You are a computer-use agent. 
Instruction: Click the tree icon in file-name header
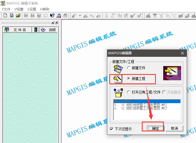7,30
